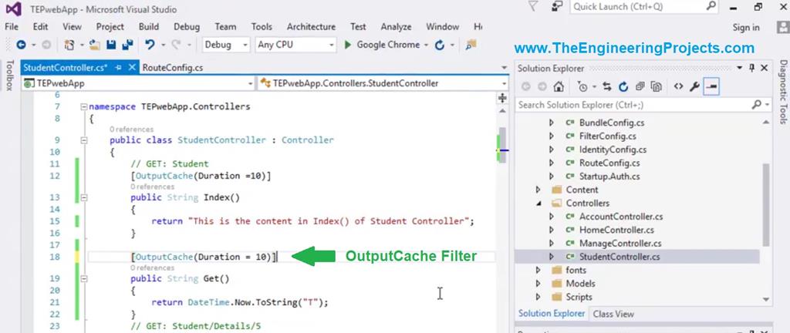Switch to the RouteConfig.cs tab

click(172, 68)
